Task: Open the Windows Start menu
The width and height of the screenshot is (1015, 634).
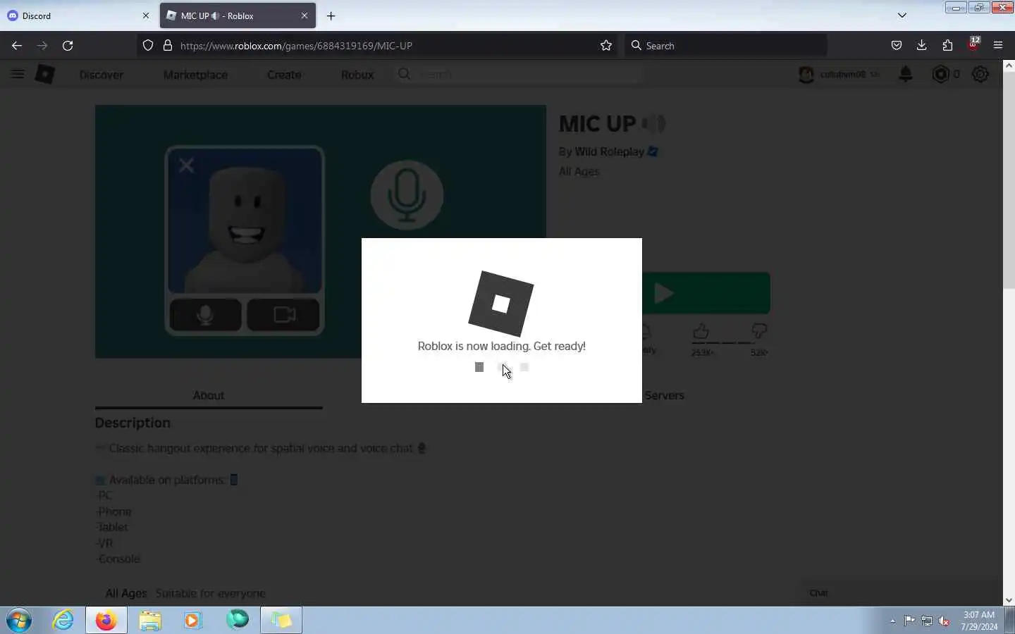Action: tap(19, 621)
